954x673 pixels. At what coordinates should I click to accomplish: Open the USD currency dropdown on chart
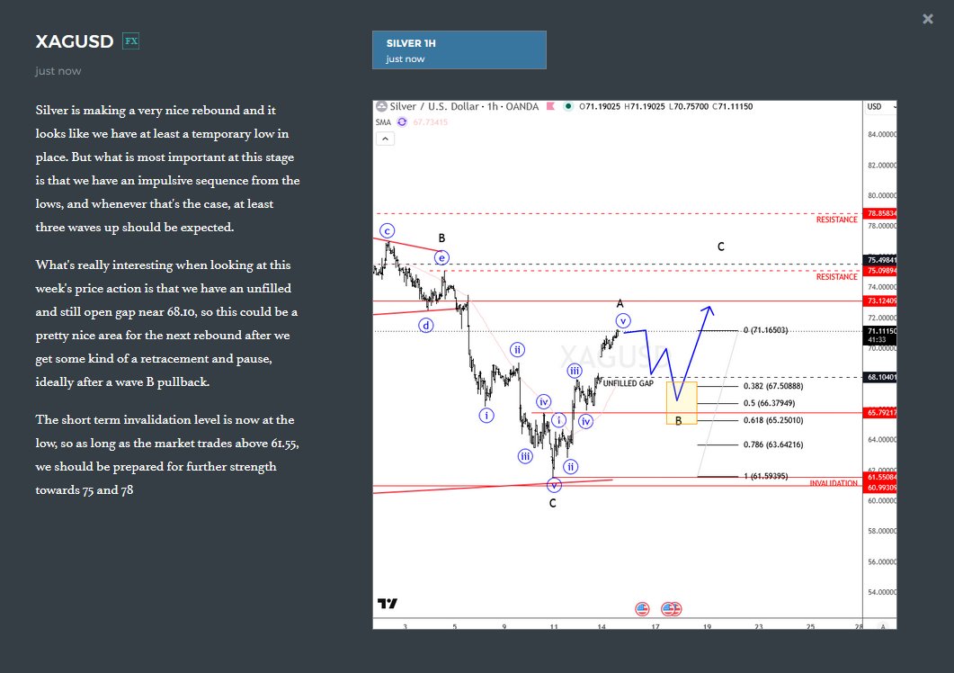[879, 106]
